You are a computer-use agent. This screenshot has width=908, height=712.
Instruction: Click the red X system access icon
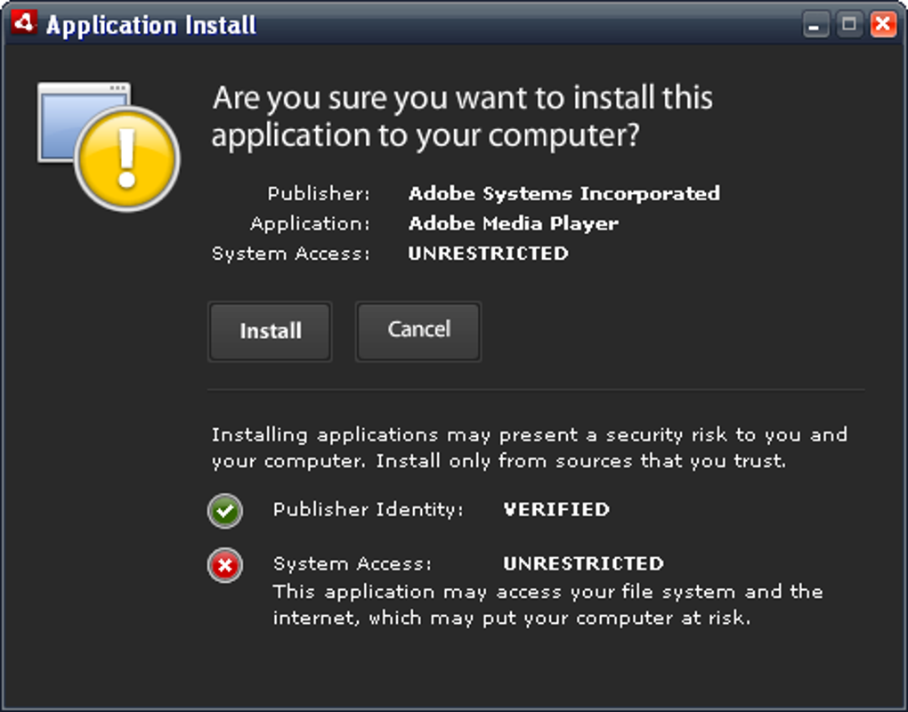coord(225,565)
